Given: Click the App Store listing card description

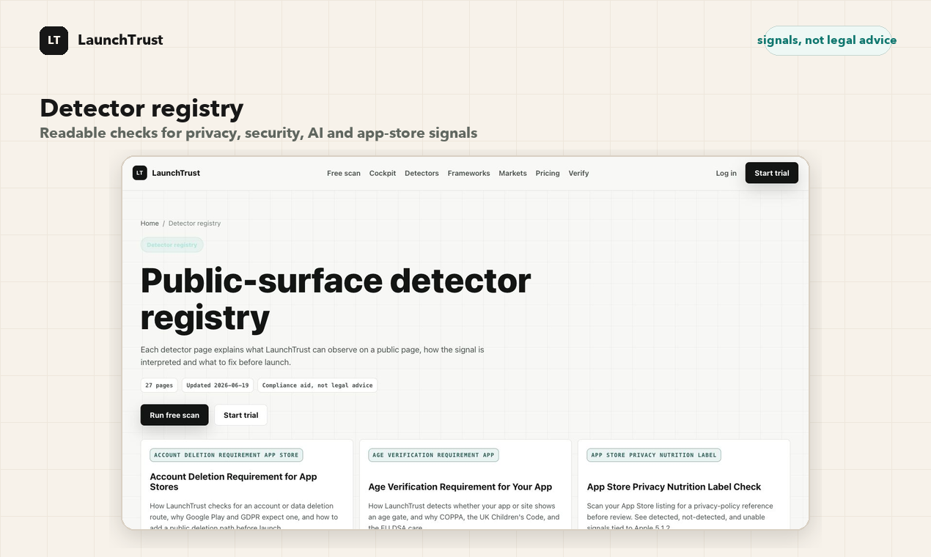Looking at the screenshot, I should 680,516.
